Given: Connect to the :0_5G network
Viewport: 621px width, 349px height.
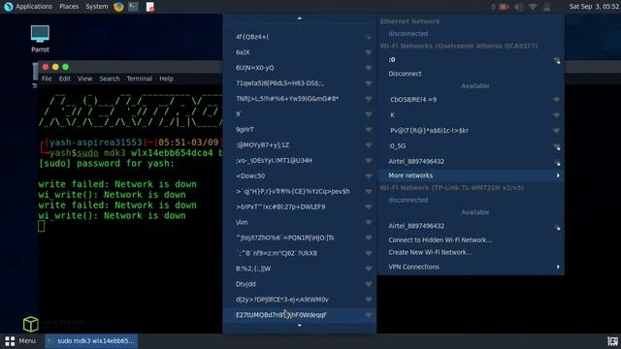Looking at the screenshot, I should [471, 146].
